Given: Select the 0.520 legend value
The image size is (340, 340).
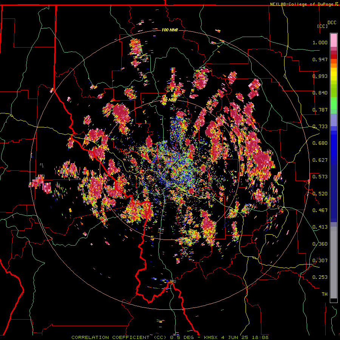Looking at the screenshot, I should point(320,193).
